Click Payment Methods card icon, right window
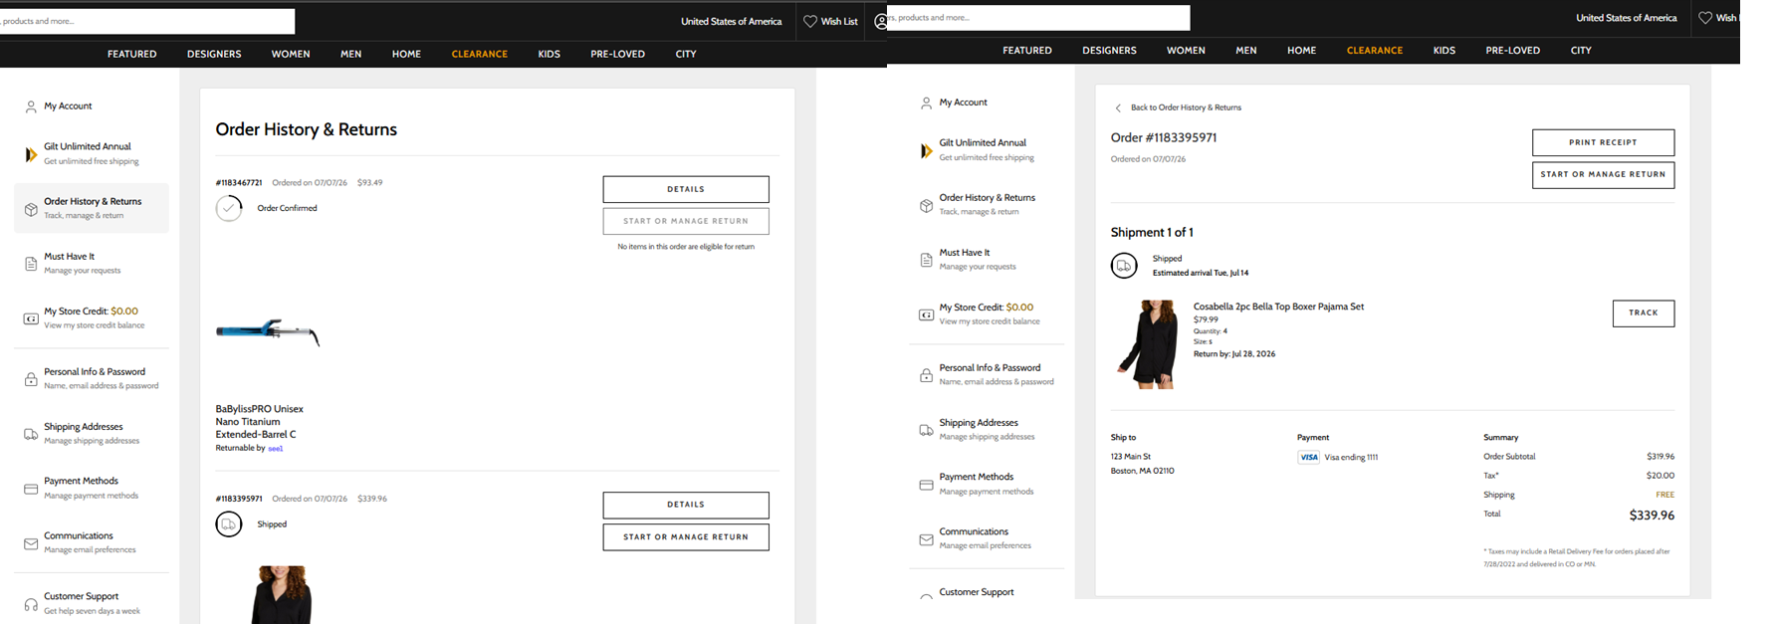1774x624 pixels. [x=926, y=485]
